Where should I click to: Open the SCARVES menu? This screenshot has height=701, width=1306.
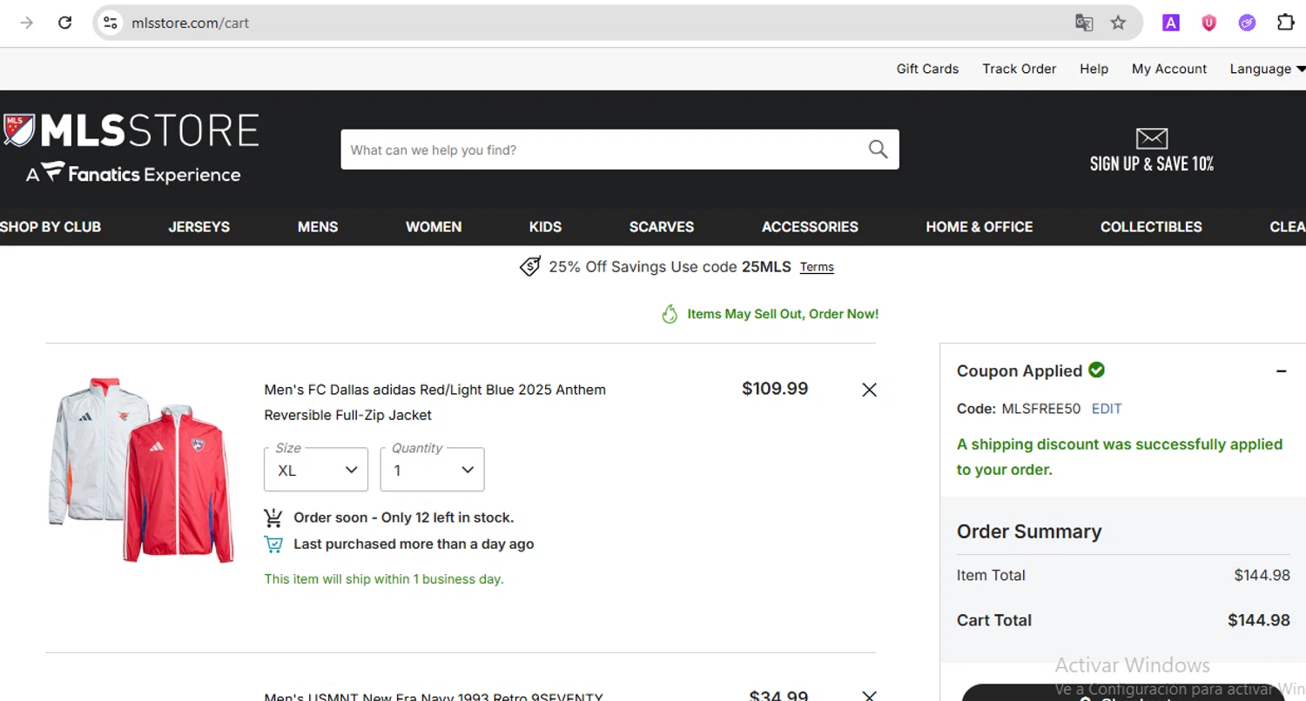(x=662, y=227)
